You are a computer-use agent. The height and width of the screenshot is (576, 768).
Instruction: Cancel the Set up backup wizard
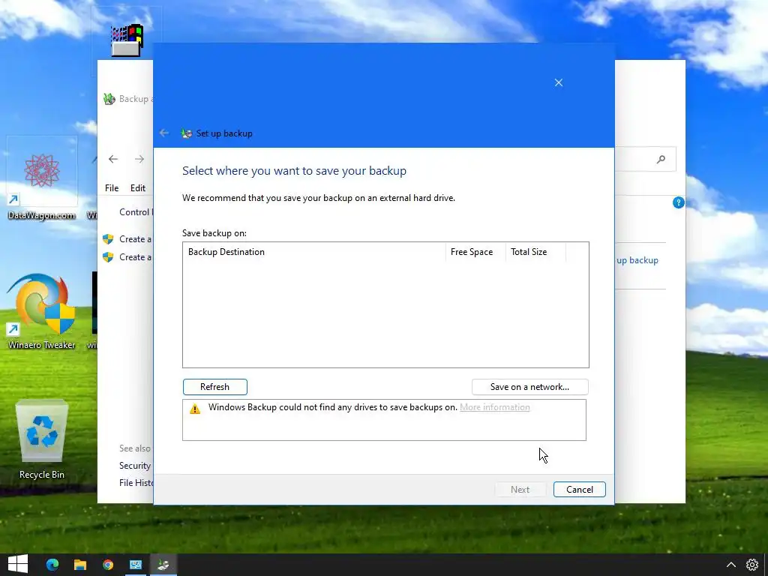580,489
